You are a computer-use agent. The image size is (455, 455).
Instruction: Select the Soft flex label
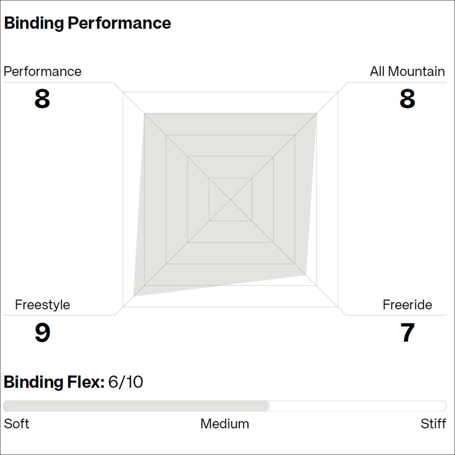[x=16, y=424]
